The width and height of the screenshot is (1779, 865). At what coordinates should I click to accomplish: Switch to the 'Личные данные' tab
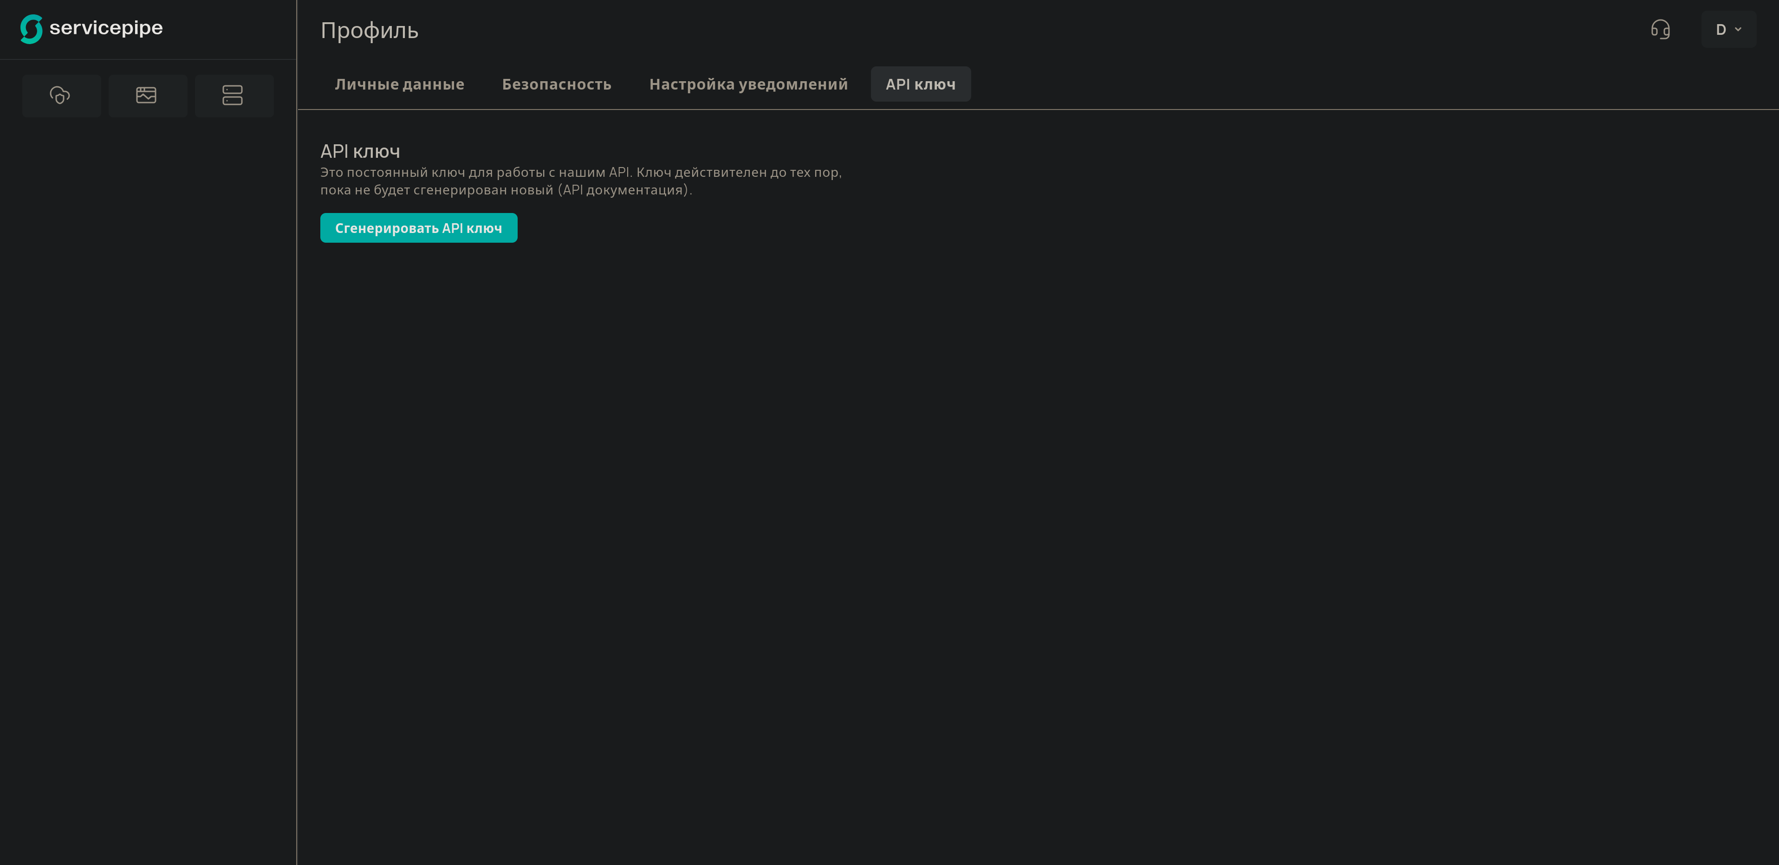click(399, 84)
